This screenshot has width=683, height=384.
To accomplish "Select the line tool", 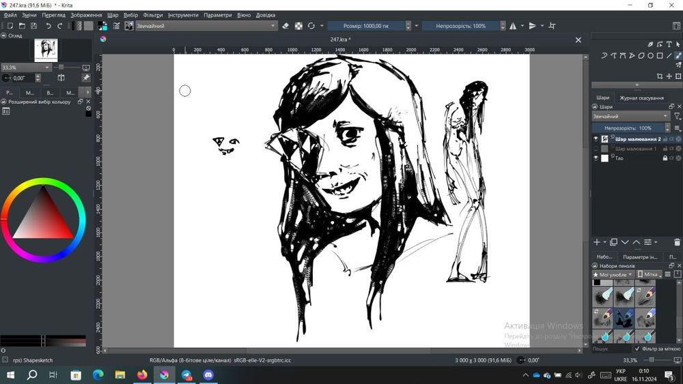I will (669, 56).
